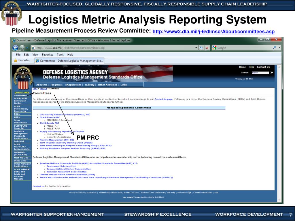Open the File menu
295x221 pixels.
pos(18,55)
